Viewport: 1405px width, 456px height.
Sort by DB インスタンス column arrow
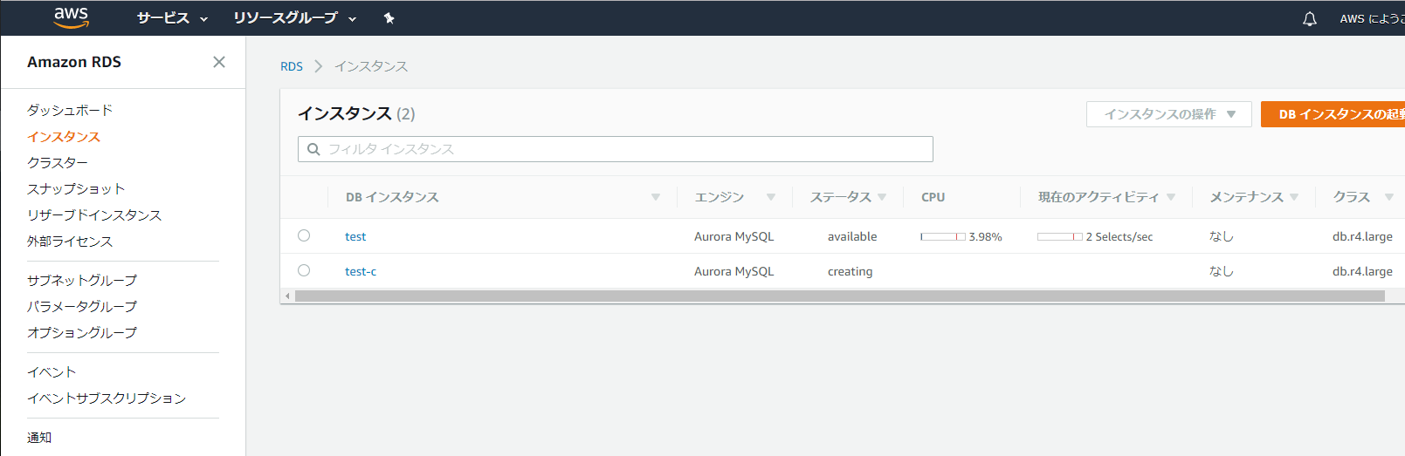click(656, 197)
